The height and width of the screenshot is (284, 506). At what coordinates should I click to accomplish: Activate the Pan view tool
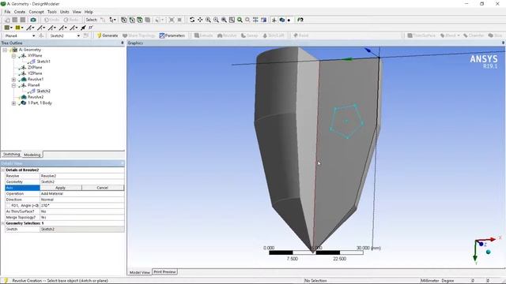(x=200, y=20)
